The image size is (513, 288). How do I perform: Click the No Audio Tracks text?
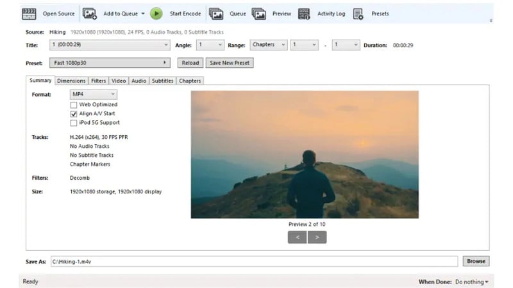coord(89,147)
